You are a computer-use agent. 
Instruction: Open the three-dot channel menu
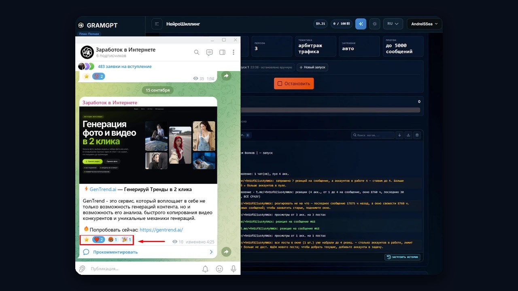point(234,52)
